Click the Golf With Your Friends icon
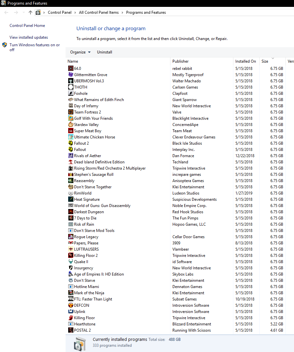This screenshot has width=294, height=352. (x=71, y=118)
